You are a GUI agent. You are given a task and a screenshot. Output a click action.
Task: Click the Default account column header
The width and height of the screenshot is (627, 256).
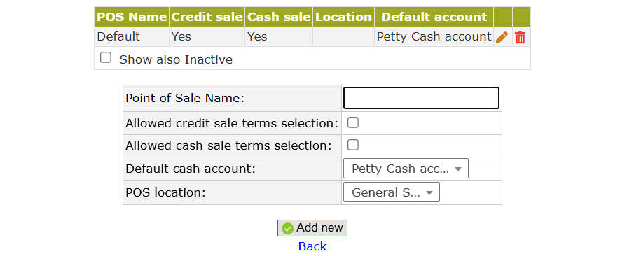tap(434, 17)
